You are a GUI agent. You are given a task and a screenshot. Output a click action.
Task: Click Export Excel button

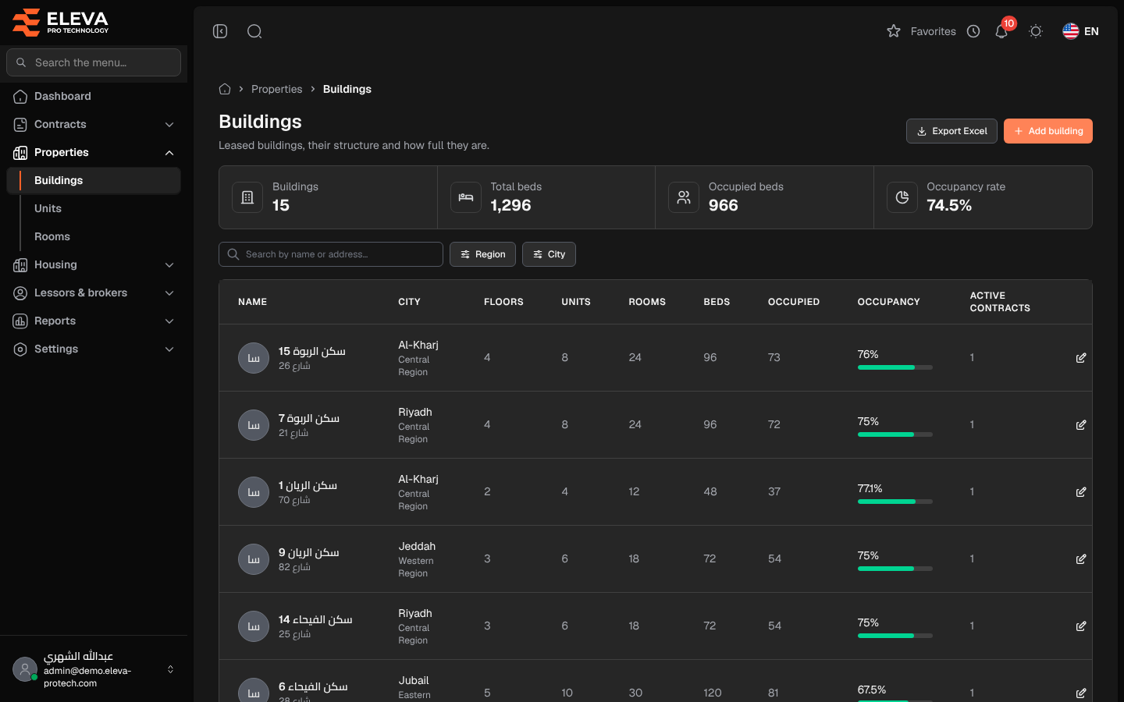click(951, 131)
